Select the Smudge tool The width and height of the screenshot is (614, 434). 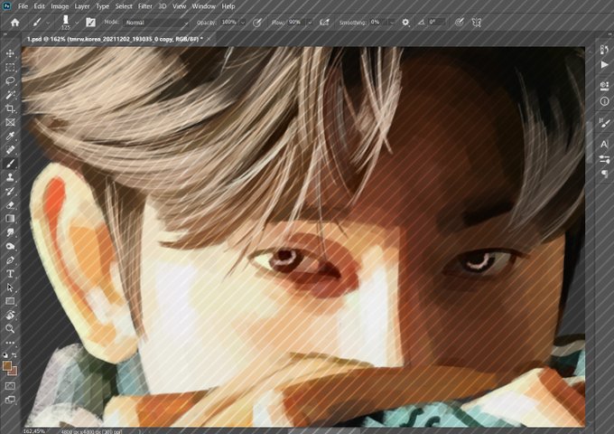click(x=10, y=232)
